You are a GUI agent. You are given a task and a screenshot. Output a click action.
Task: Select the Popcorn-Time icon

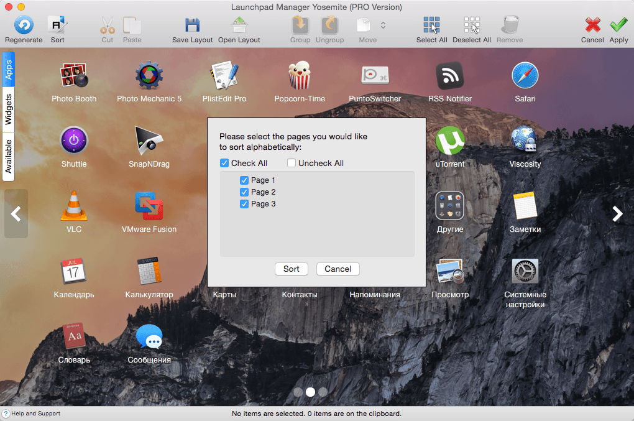pyautogui.click(x=300, y=76)
